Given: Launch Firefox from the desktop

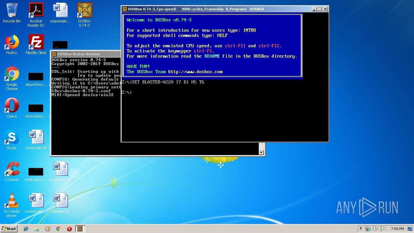Looking at the screenshot, I should [12, 45].
